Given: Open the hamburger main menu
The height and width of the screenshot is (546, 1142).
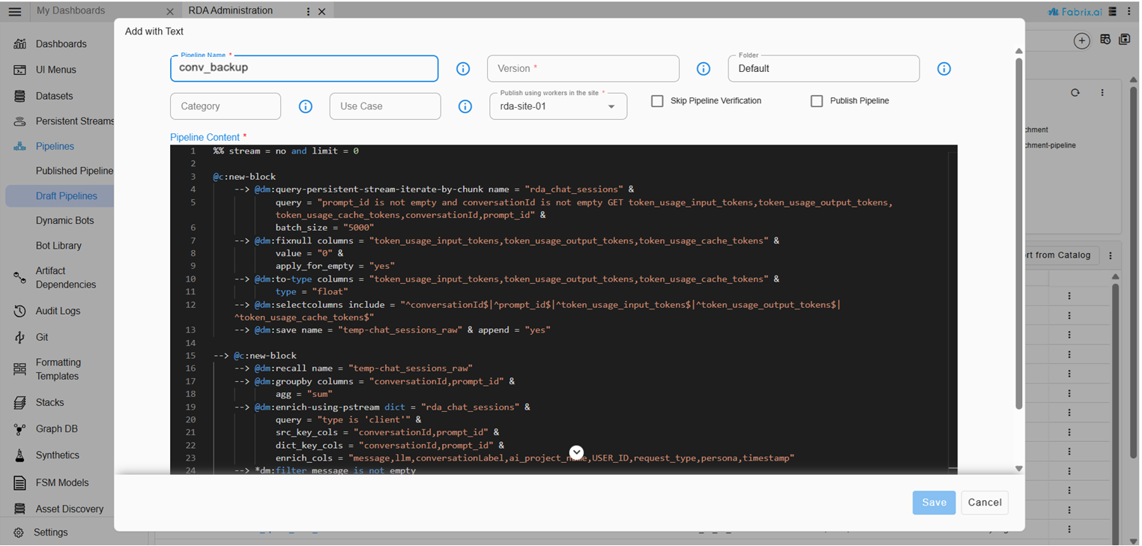Looking at the screenshot, I should (14, 11).
